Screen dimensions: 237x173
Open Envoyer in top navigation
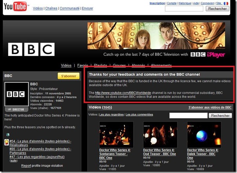pyautogui.click(x=88, y=8)
